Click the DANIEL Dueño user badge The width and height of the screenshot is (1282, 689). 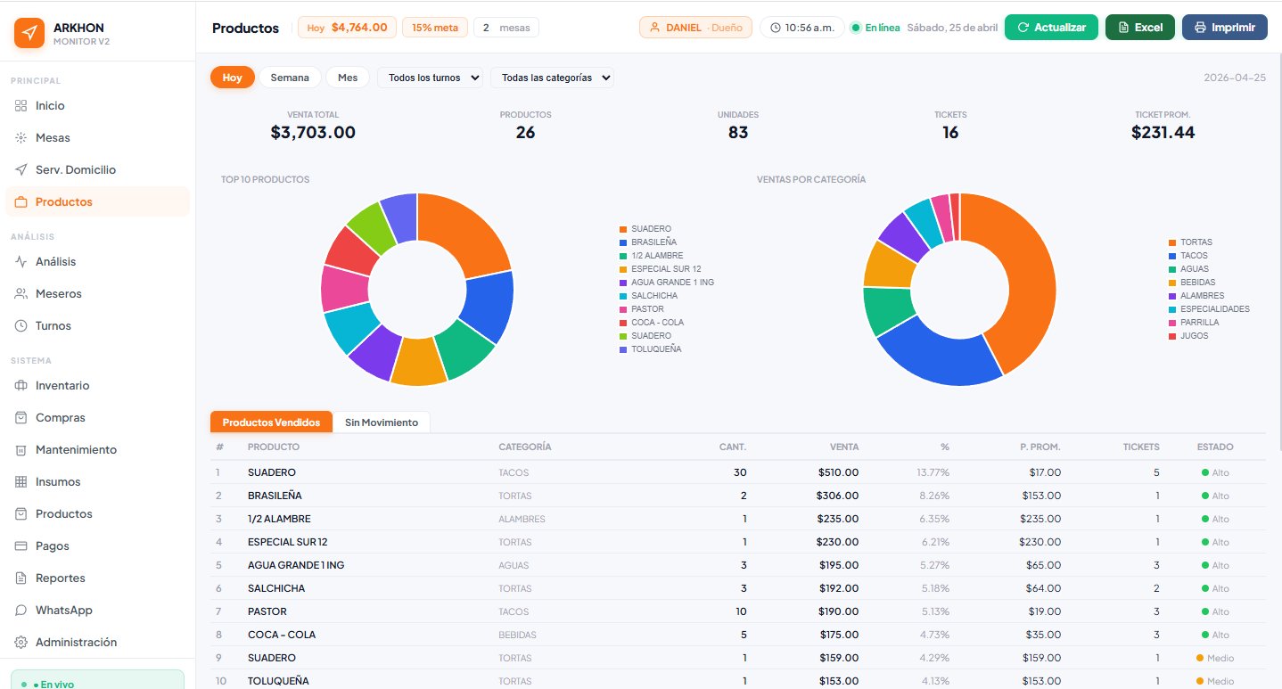[695, 28]
